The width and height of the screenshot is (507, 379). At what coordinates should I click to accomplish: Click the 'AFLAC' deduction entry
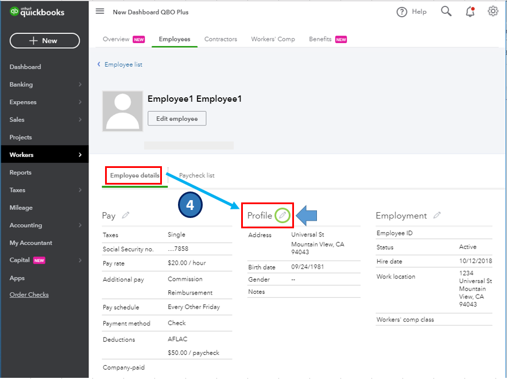click(177, 339)
